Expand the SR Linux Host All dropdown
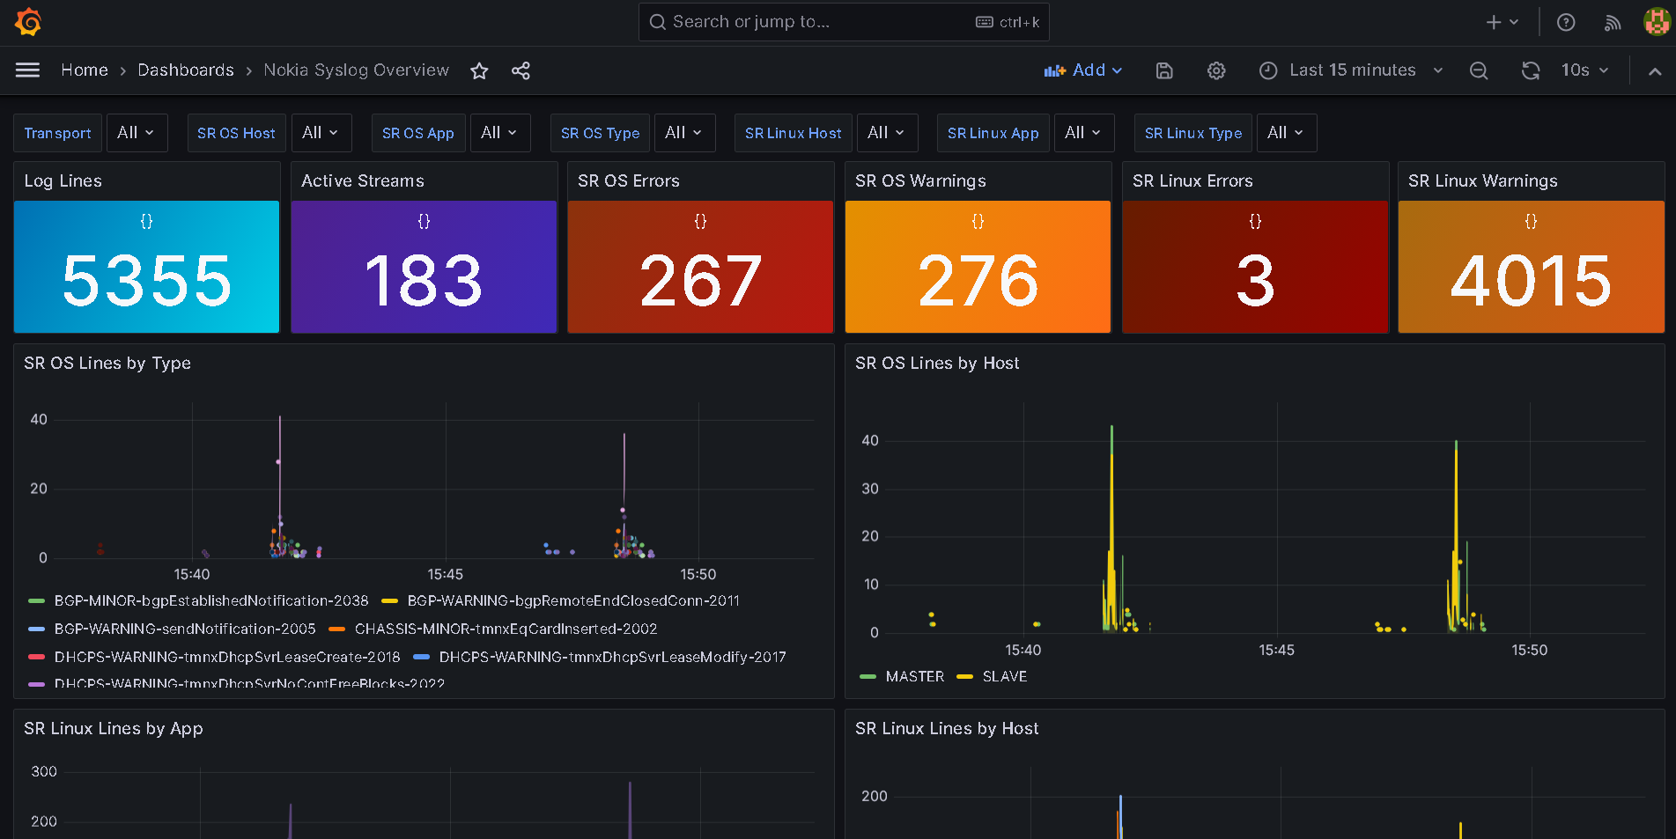1676x839 pixels. click(x=887, y=133)
